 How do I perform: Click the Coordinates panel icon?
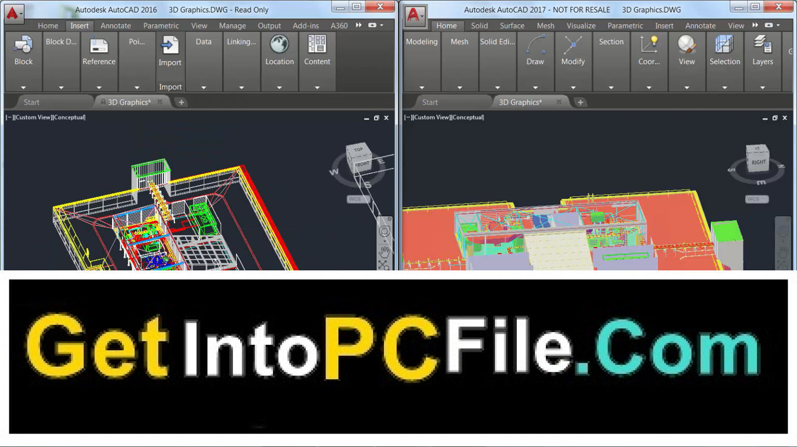pos(649,45)
